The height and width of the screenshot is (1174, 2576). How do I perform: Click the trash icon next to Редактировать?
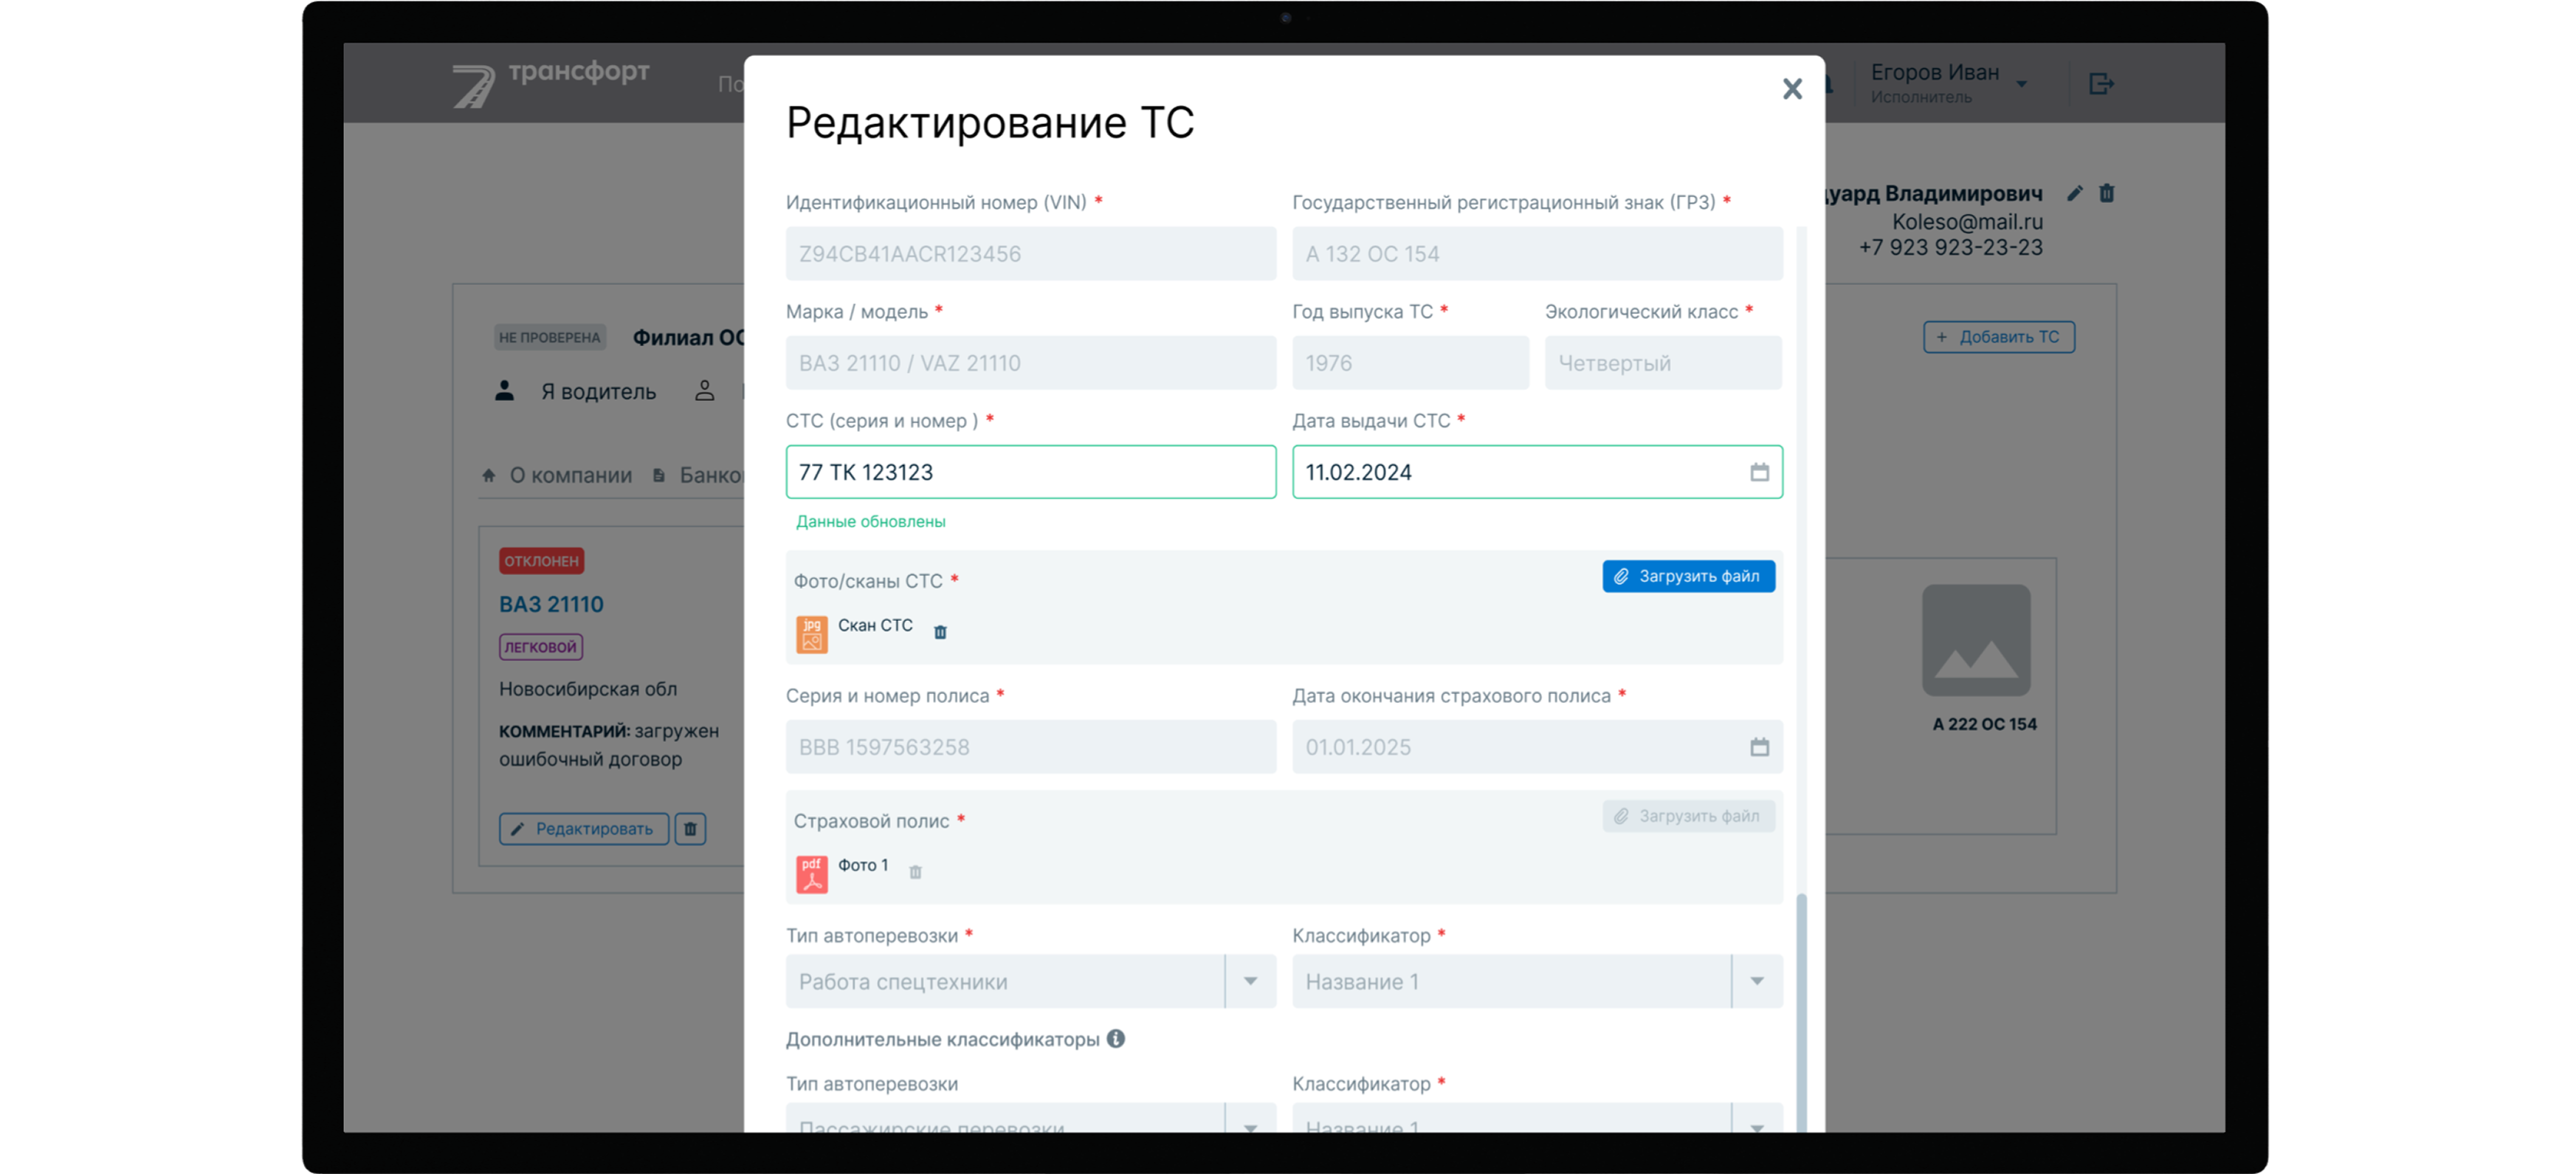(689, 828)
